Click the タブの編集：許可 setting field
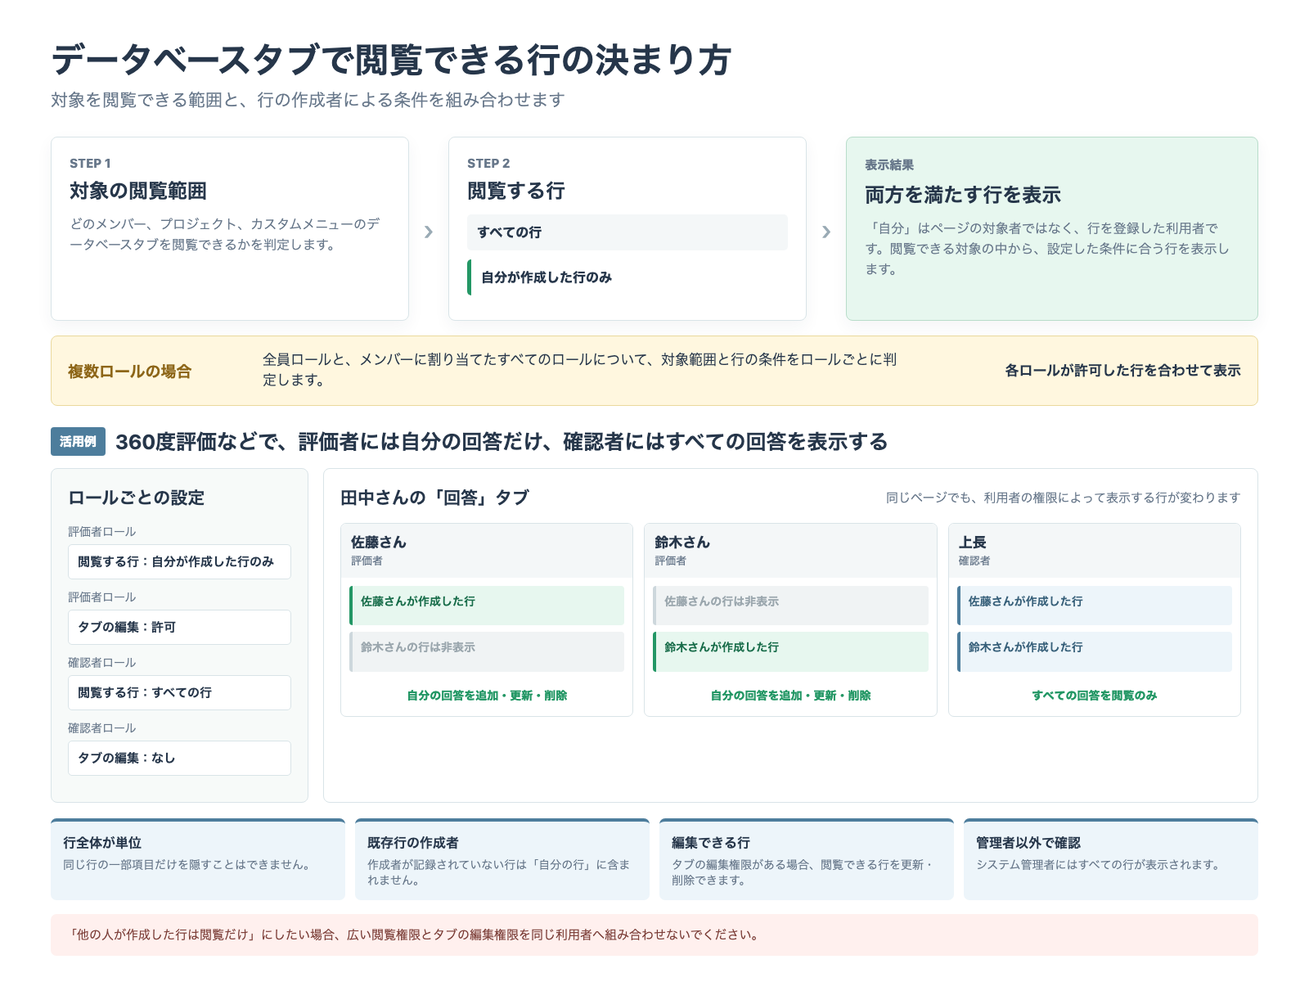The width and height of the screenshot is (1309, 982). 179,628
